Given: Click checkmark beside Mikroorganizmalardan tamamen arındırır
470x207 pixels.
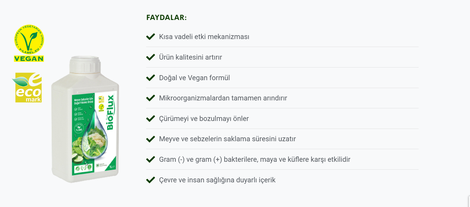Looking at the screenshot, I should 151,98.
